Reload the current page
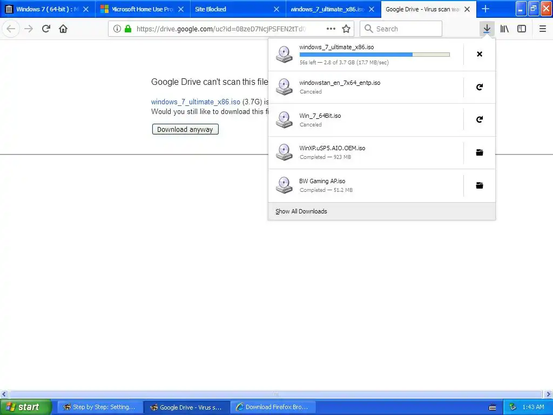This screenshot has width=553, height=415. coord(46,29)
